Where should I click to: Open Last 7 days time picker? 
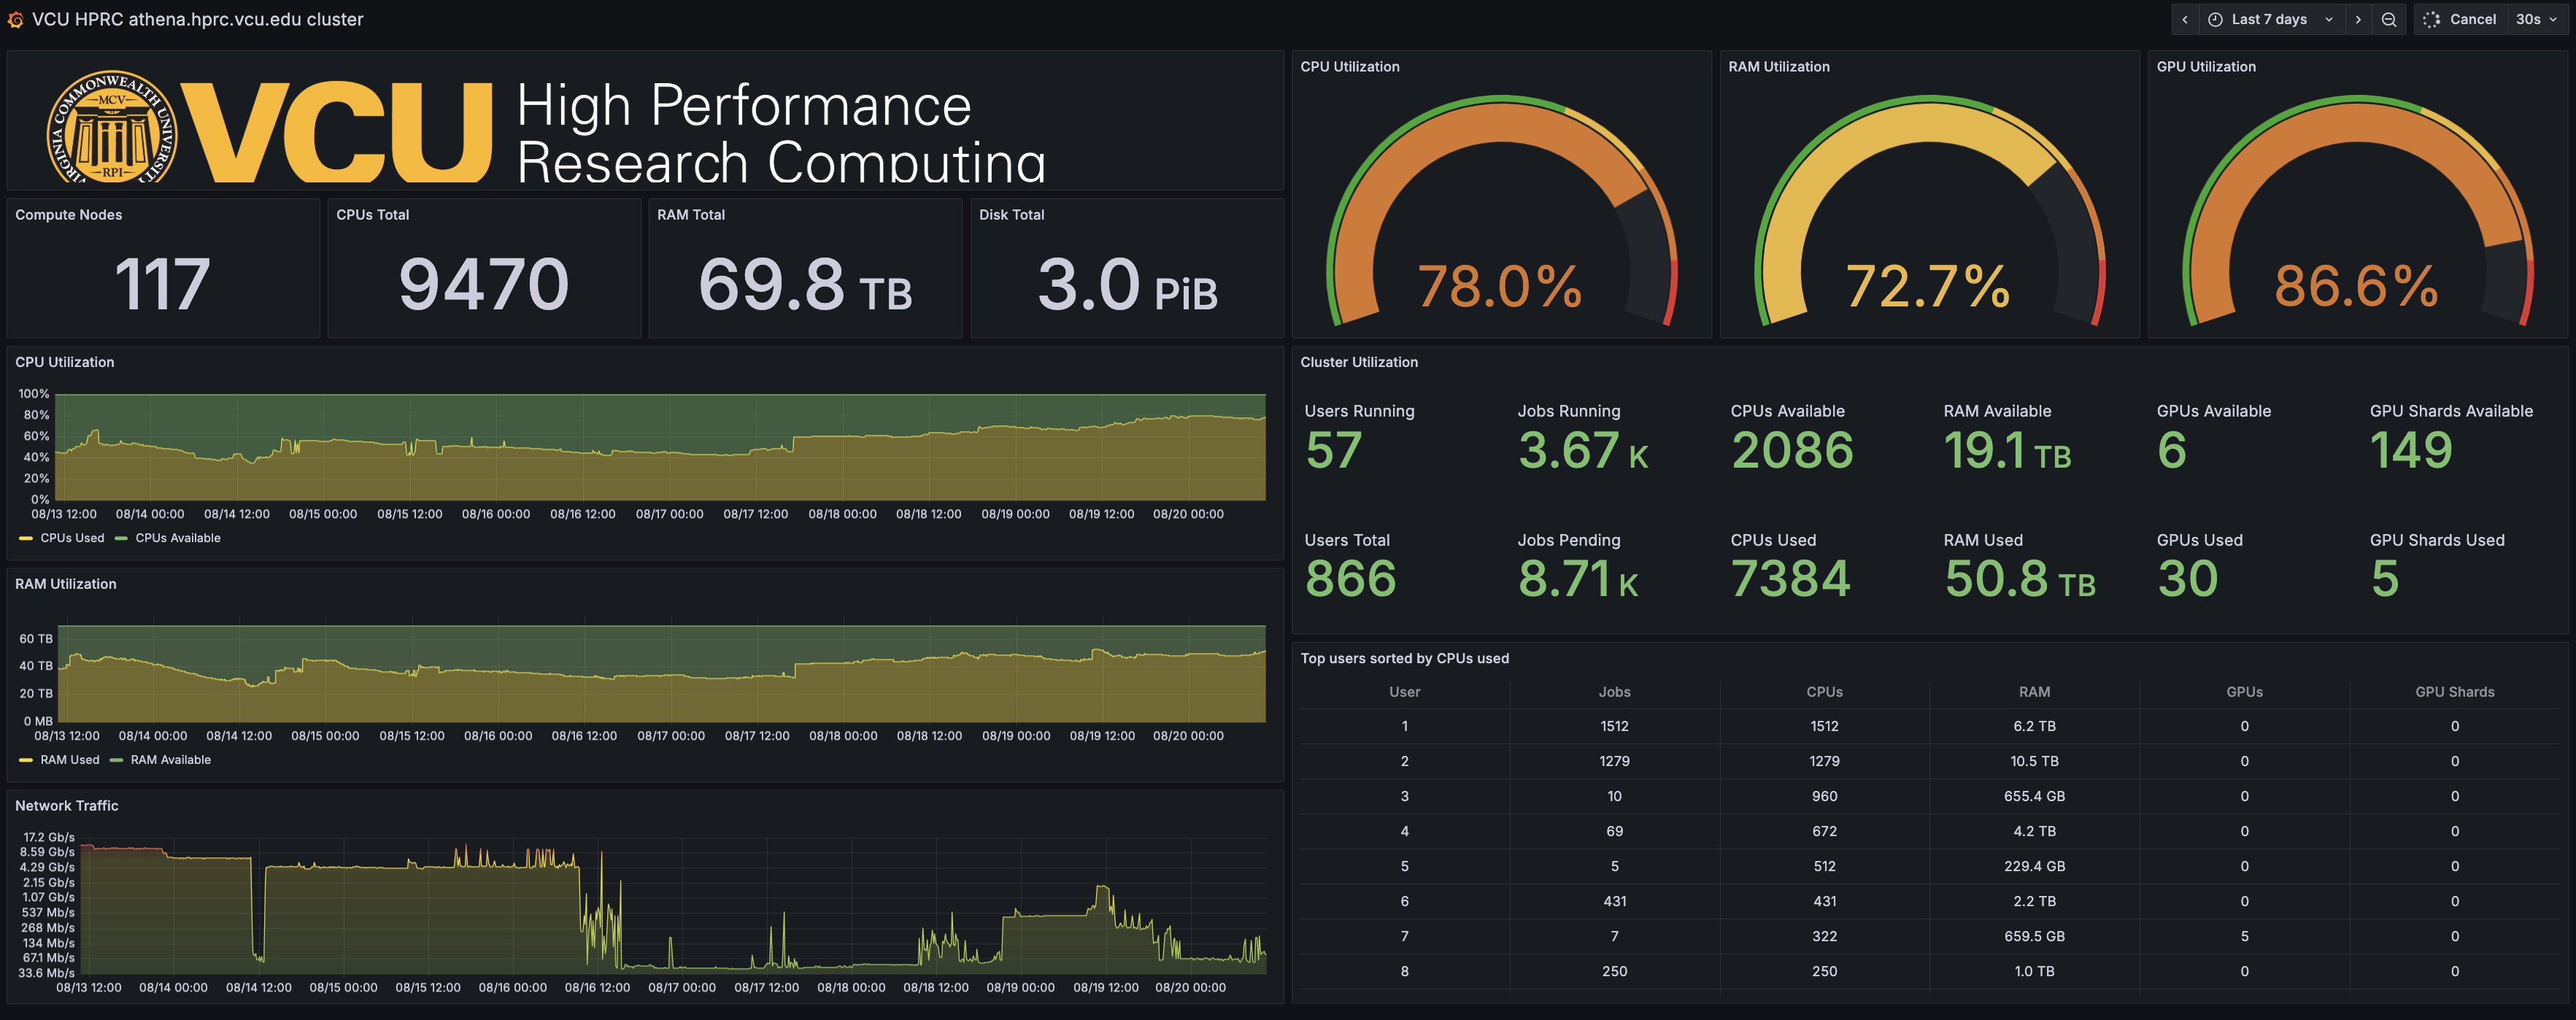[2269, 19]
